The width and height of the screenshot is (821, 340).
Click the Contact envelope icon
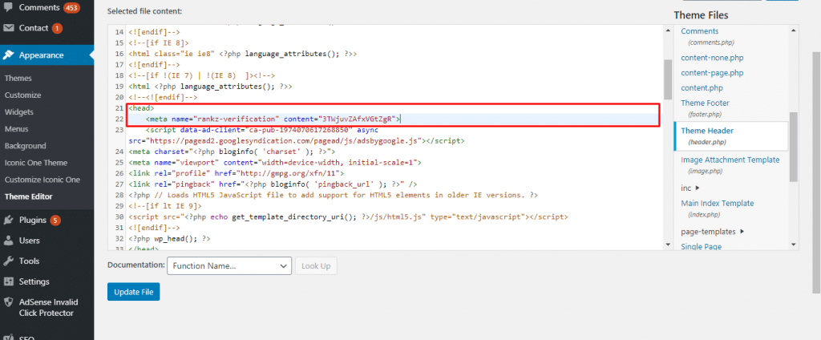(x=9, y=28)
